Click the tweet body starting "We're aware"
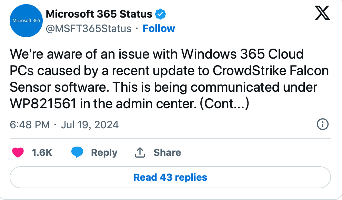This screenshot has height=200, width=342. (169, 79)
